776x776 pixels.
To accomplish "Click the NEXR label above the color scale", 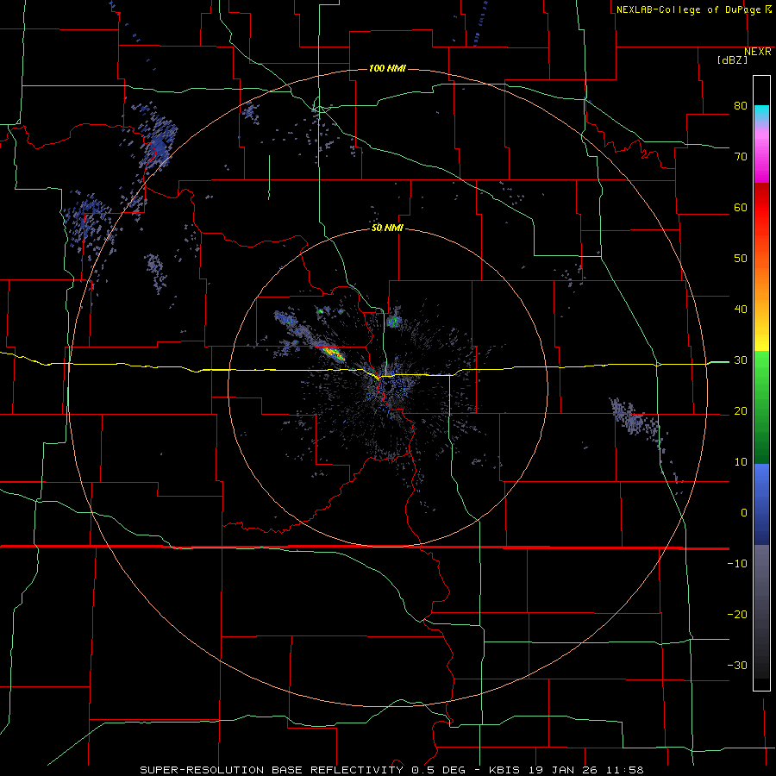I will tap(758, 52).
